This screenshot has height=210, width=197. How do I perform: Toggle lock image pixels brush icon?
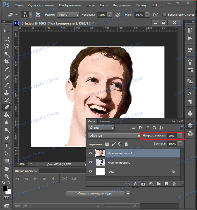[x=113, y=144]
